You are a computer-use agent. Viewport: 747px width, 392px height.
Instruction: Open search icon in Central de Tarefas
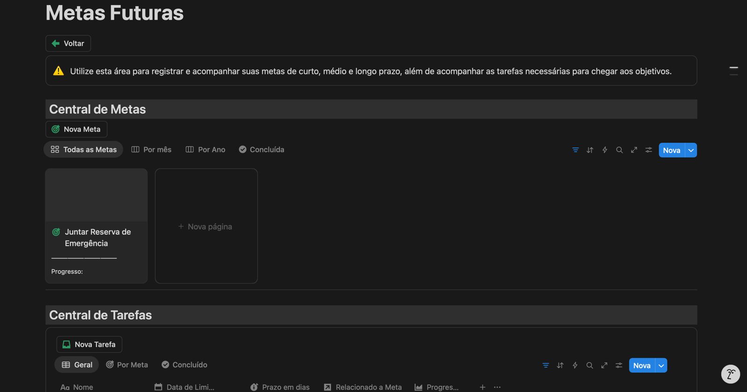coord(590,365)
